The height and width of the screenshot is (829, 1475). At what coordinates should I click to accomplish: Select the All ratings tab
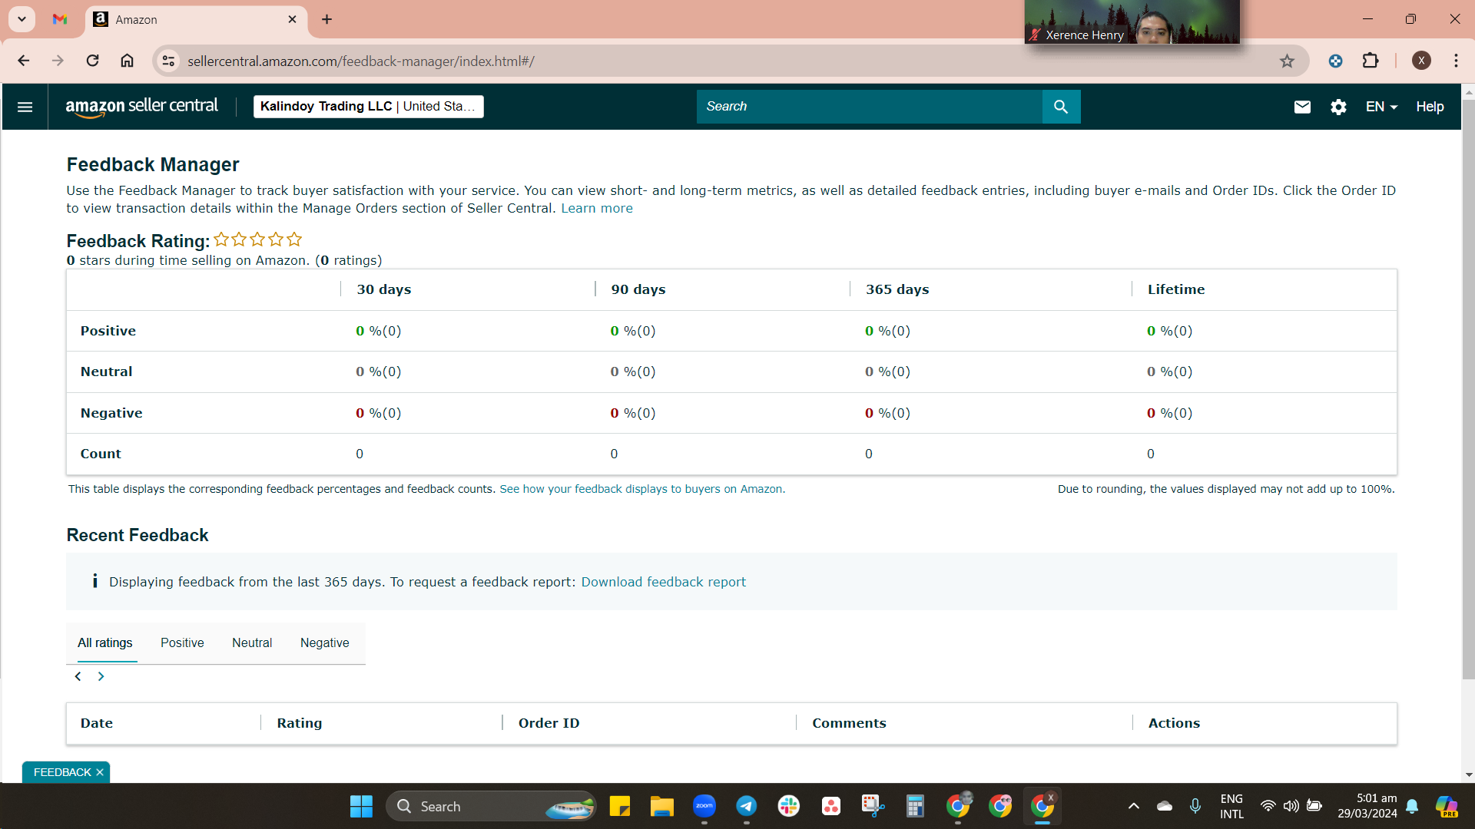click(x=105, y=643)
